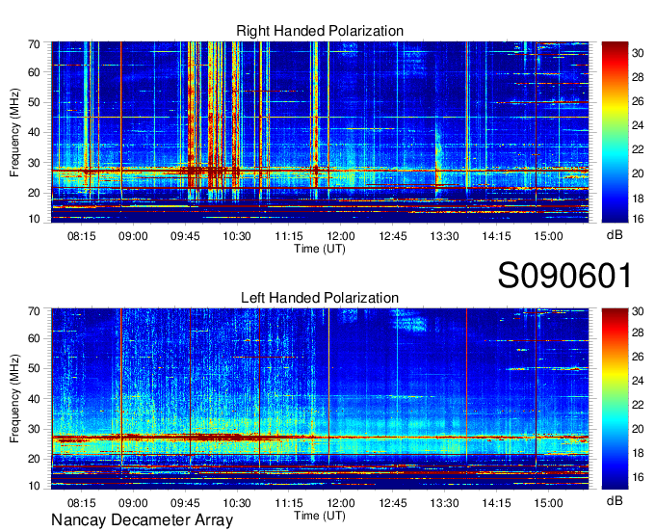Viewport: 655px width, 532px height.
Task: Click the 70 MHz tick of Right Handed plot
Action: pos(35,44)
